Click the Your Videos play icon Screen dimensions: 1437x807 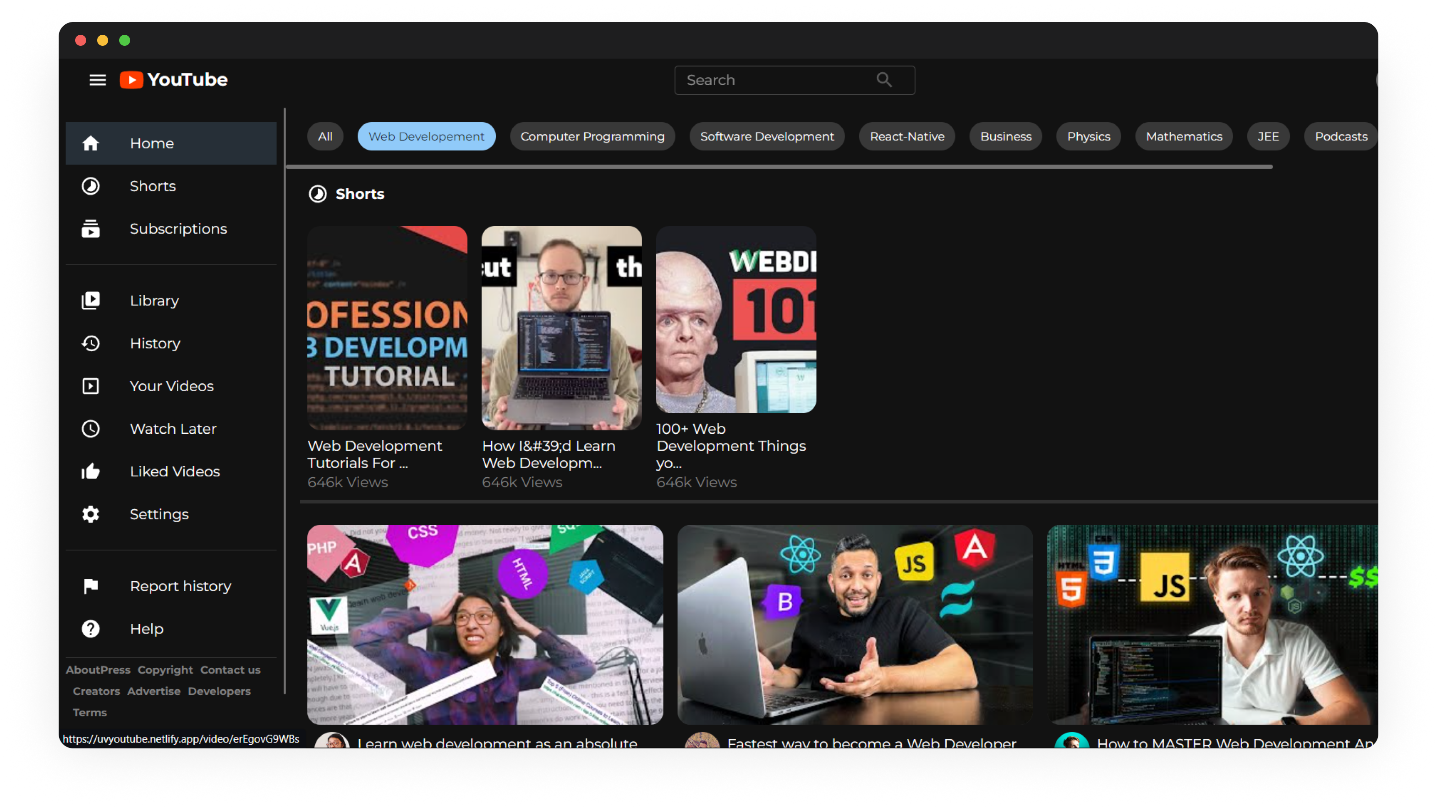[x=90, y=386]
